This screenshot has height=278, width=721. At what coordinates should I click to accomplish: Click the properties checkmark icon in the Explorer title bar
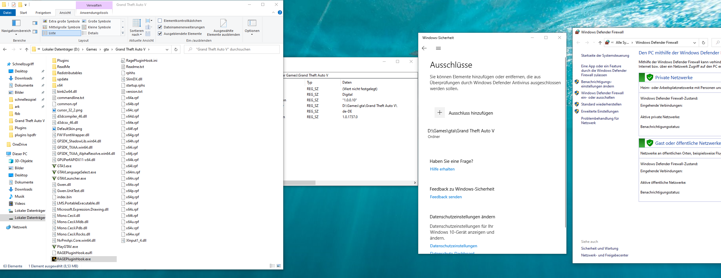pos(14,5)
